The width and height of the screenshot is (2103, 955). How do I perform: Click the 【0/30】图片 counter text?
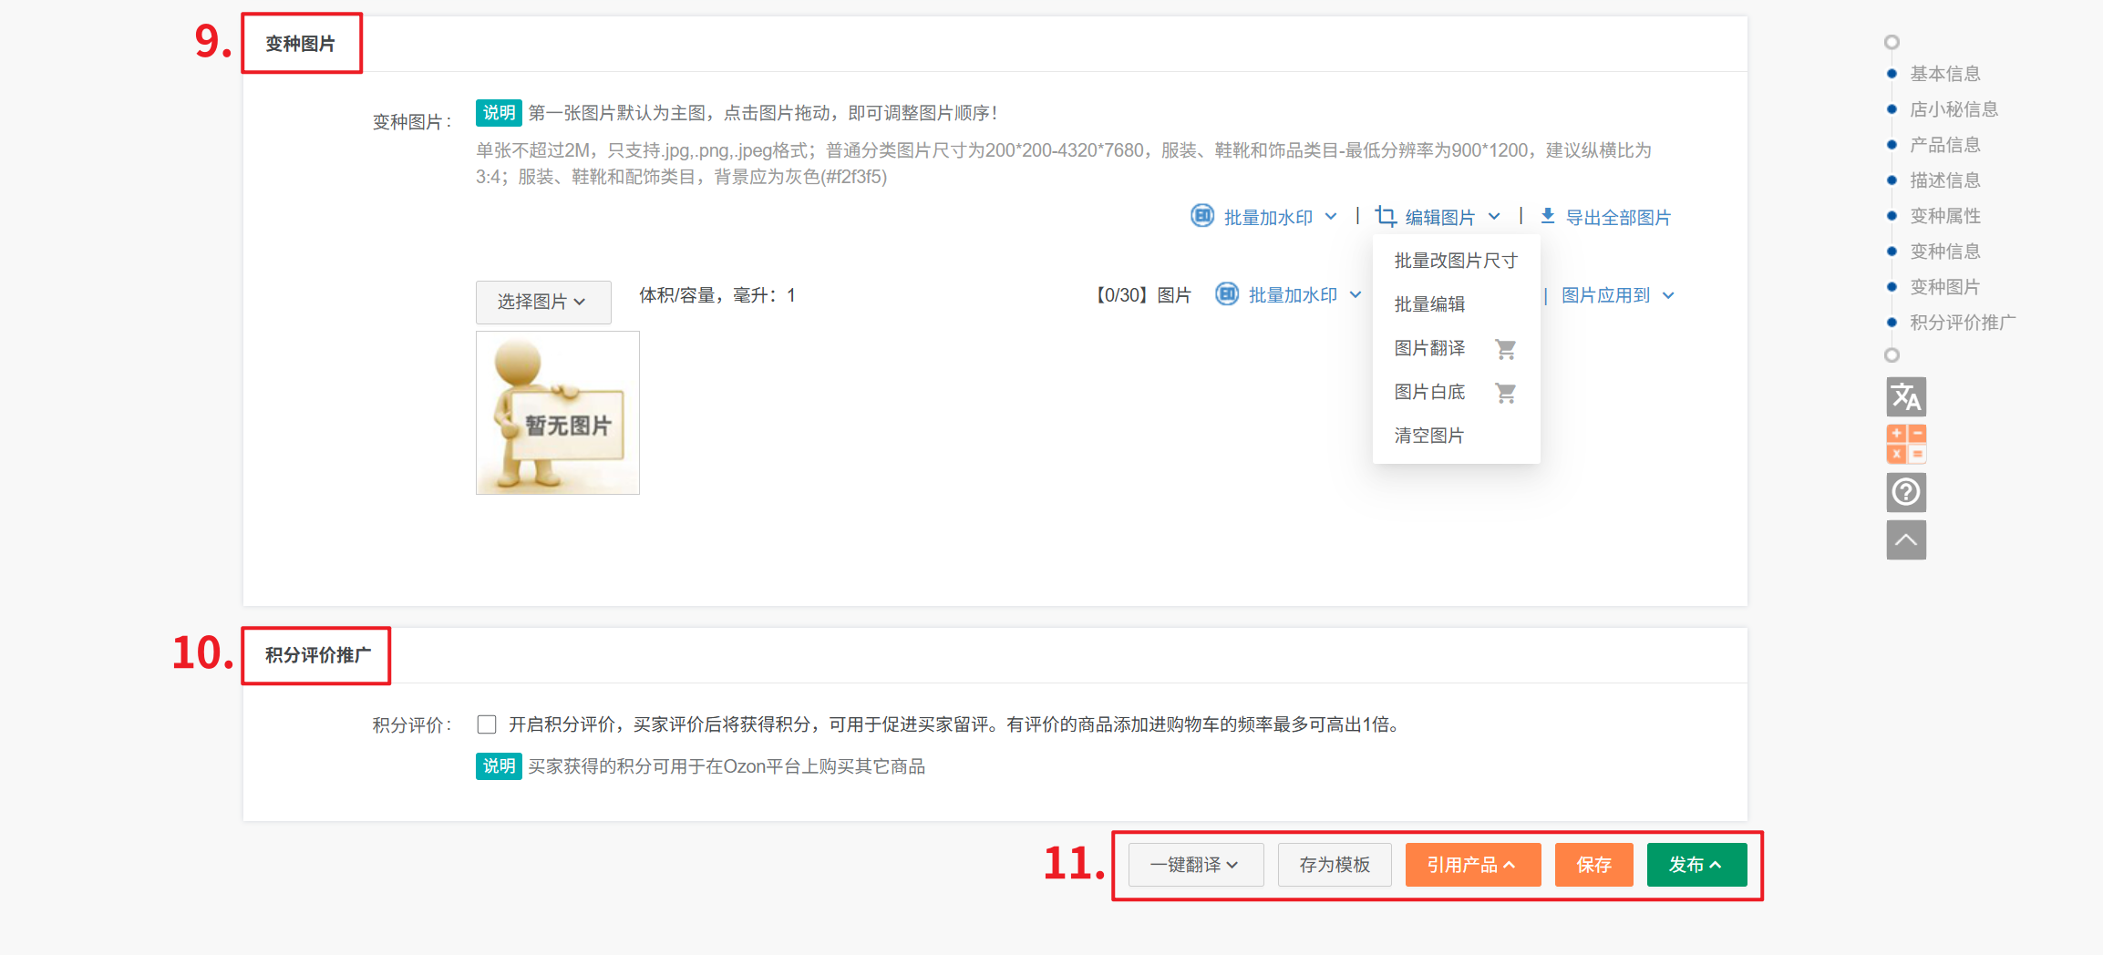(1143, 295)
